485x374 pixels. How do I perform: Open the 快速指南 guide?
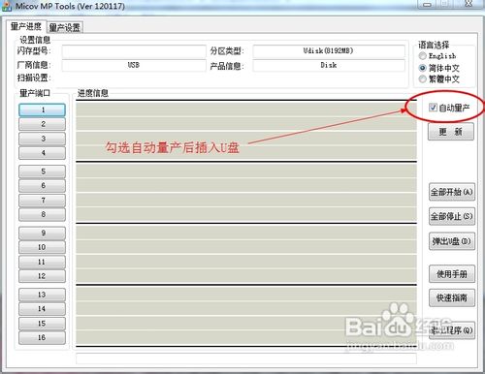(x=452, y=297)
